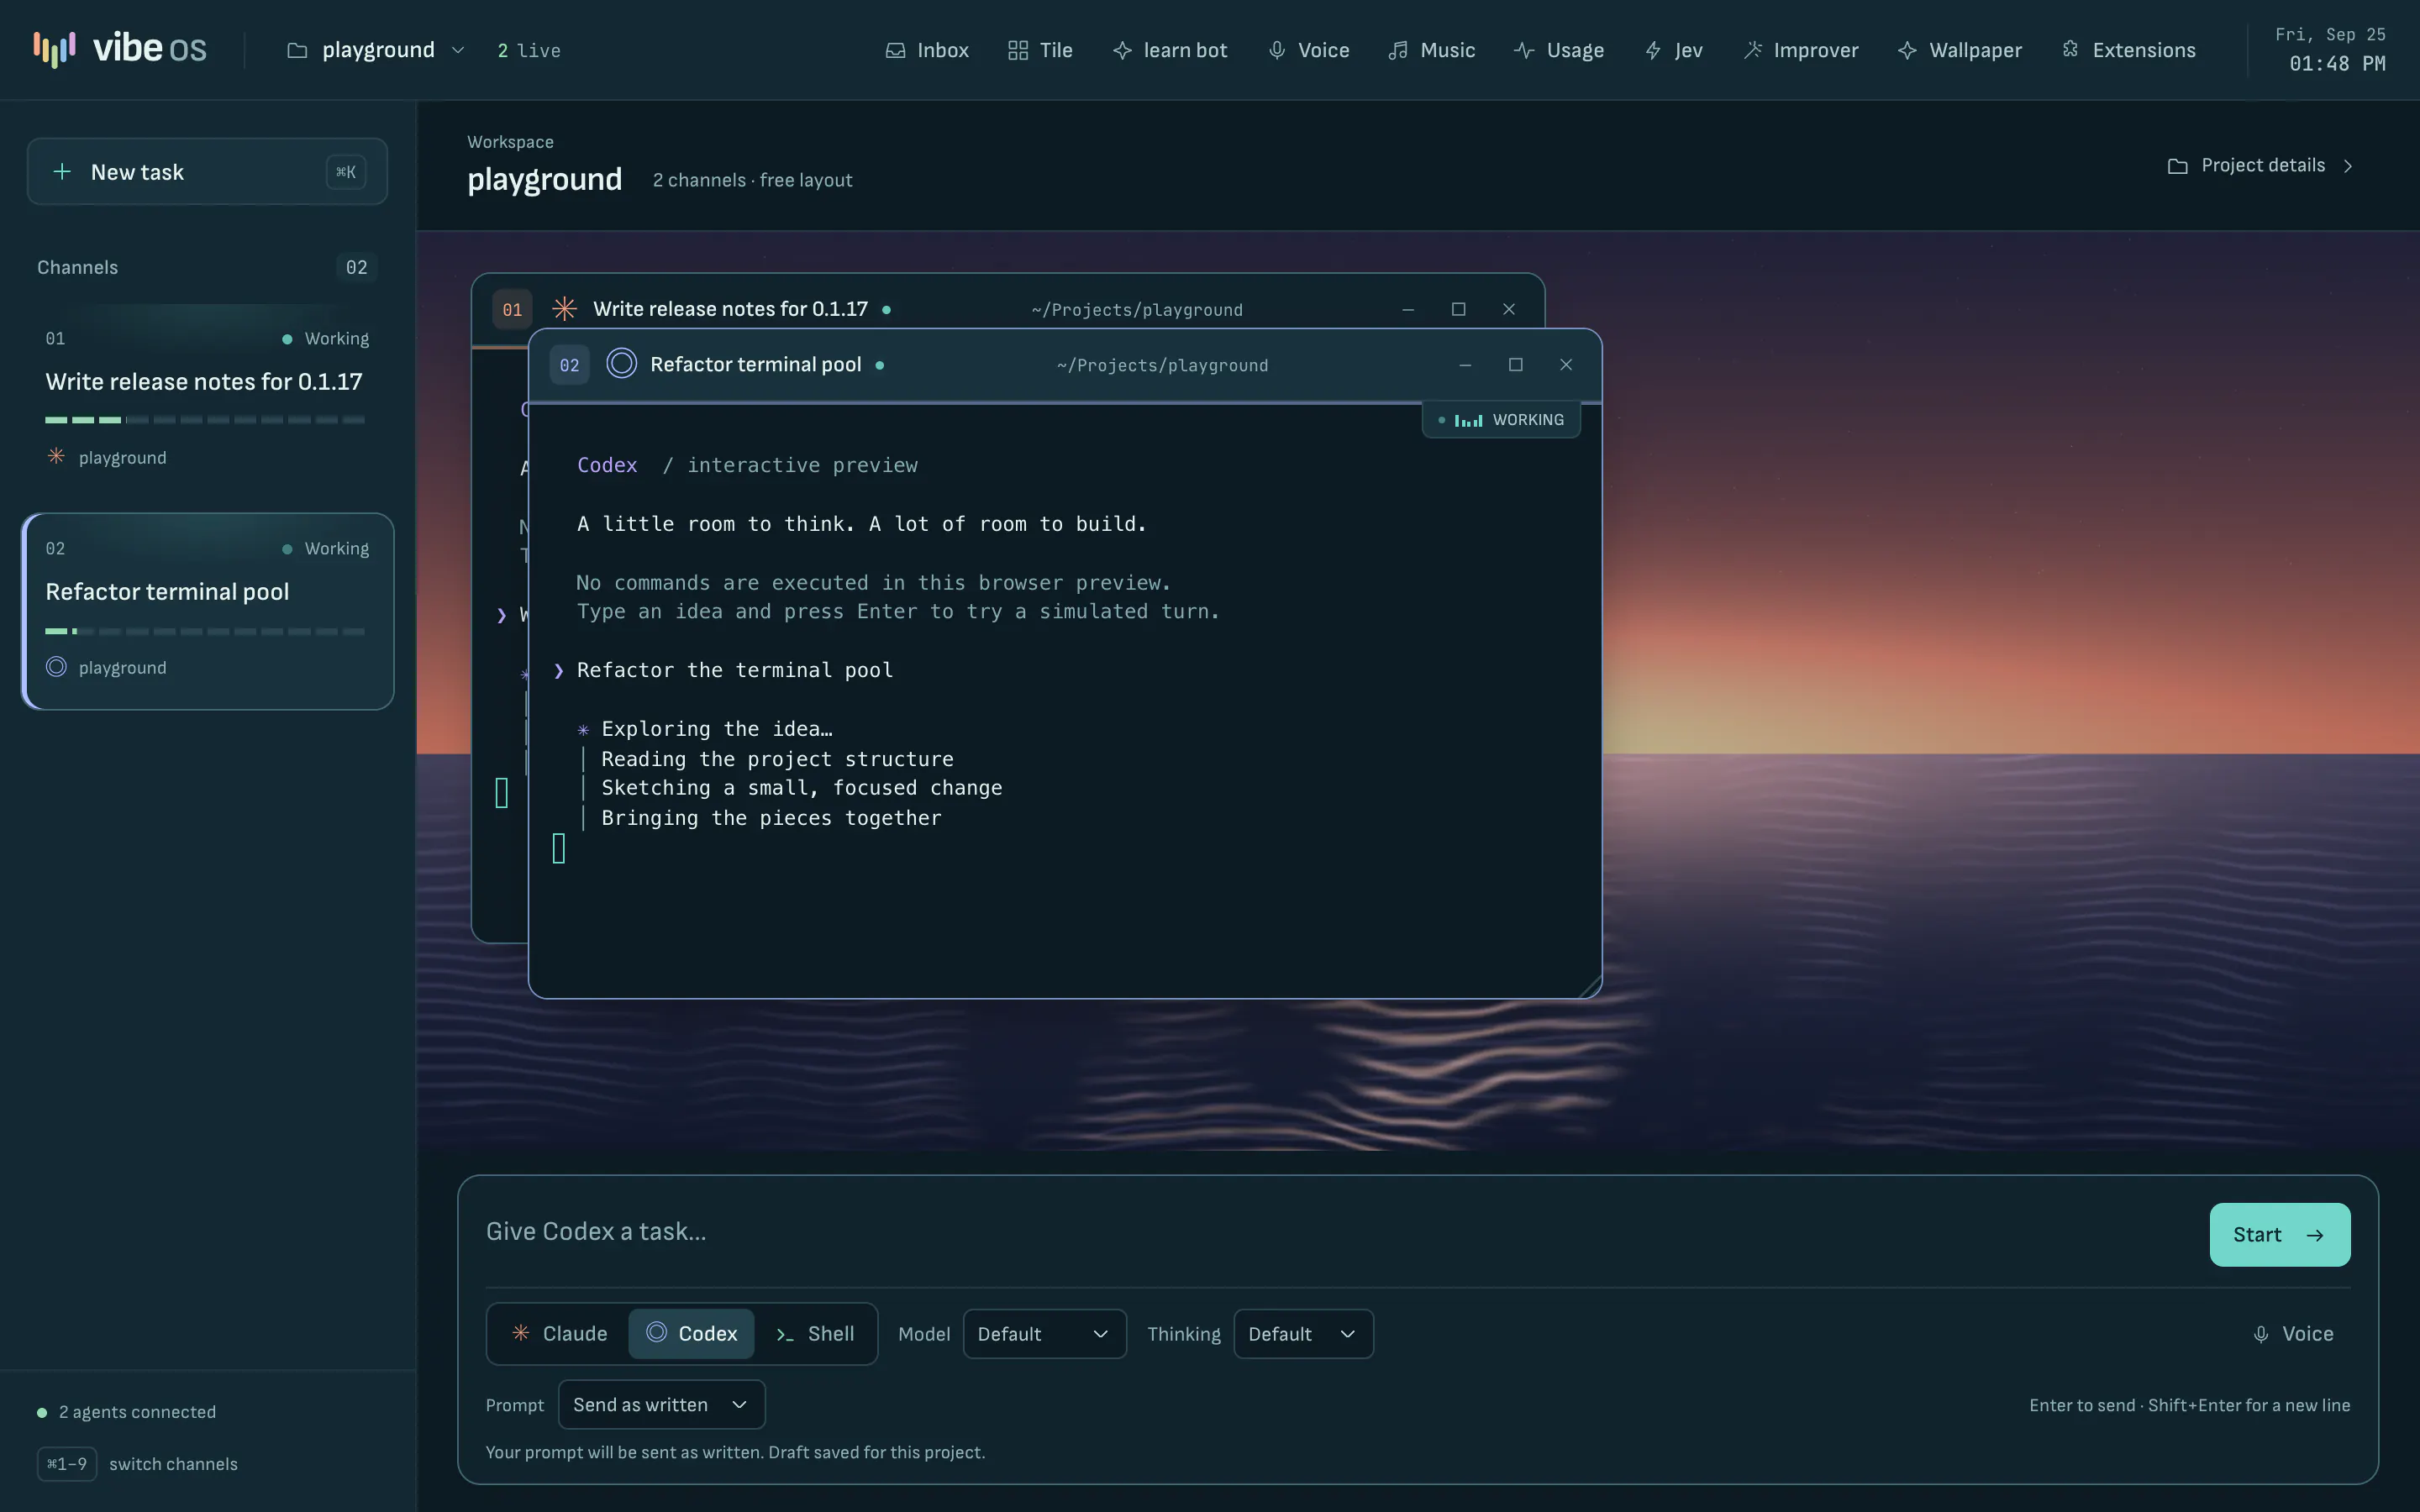
Task: Click the Tile grid icon
Action: [x=1017, y=50]
